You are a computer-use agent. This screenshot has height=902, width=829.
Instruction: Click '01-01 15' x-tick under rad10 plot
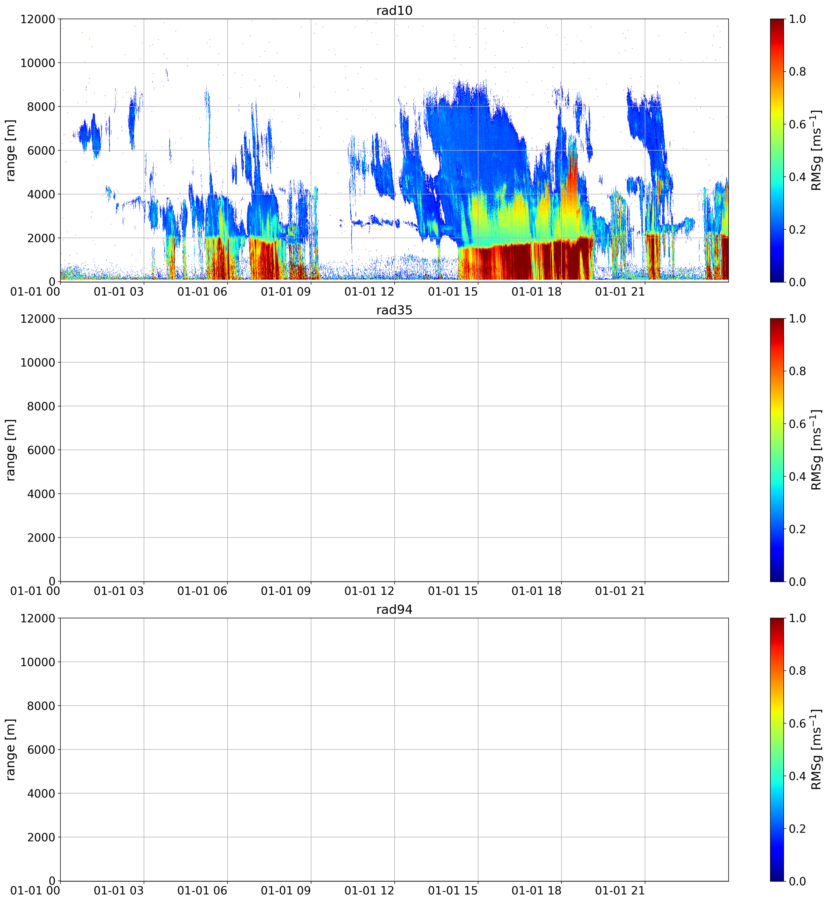tap(453, 292)
